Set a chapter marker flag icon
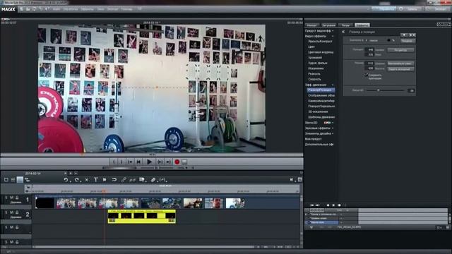The width and height of the screenshot is (452, 254). pyautogui.click(x=105, y=180)
